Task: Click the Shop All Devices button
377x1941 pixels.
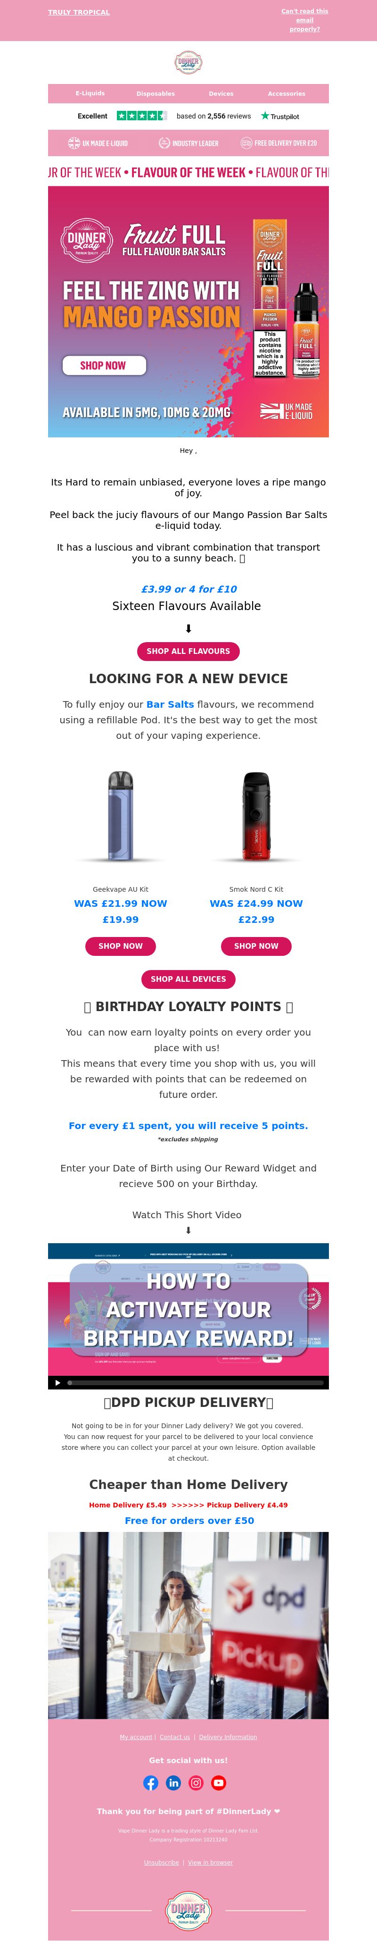Action: pos(188,979)
